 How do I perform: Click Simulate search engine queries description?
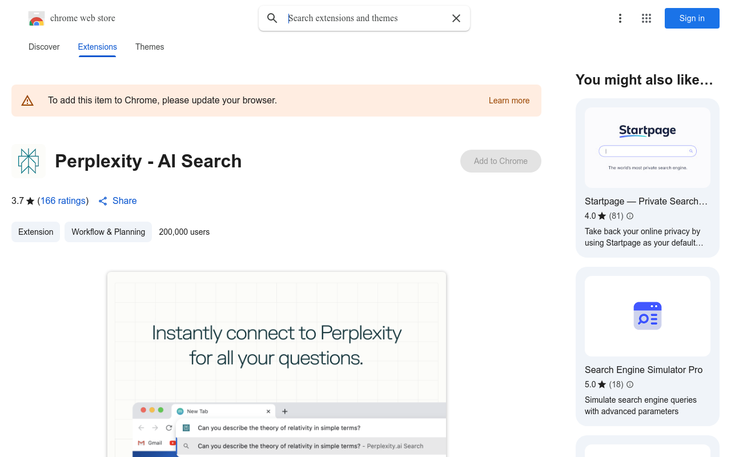(641, 406)
